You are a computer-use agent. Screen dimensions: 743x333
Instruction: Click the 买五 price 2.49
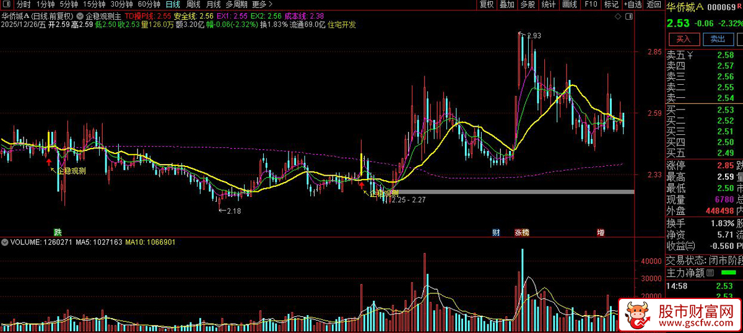(x=725, y=153)
